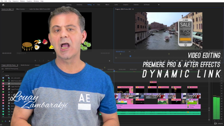Open the Media Browser tab
The image size is (224, 126).
[x=25, y=65]
